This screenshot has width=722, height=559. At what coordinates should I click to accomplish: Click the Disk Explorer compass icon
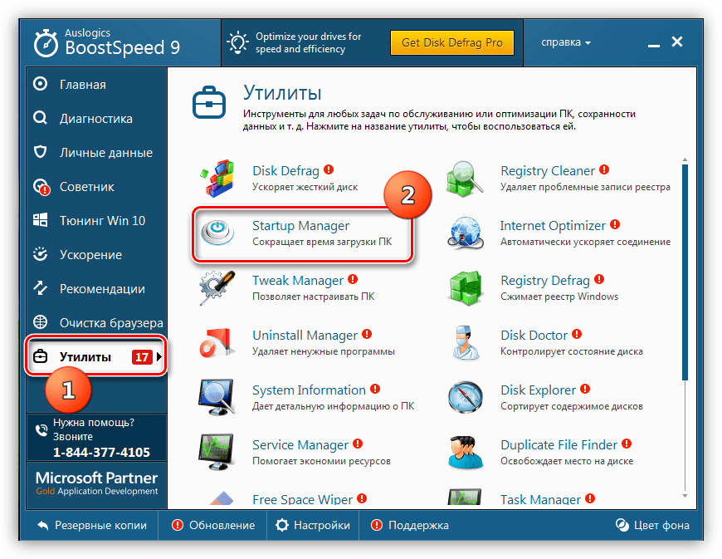tap(466, 397)
